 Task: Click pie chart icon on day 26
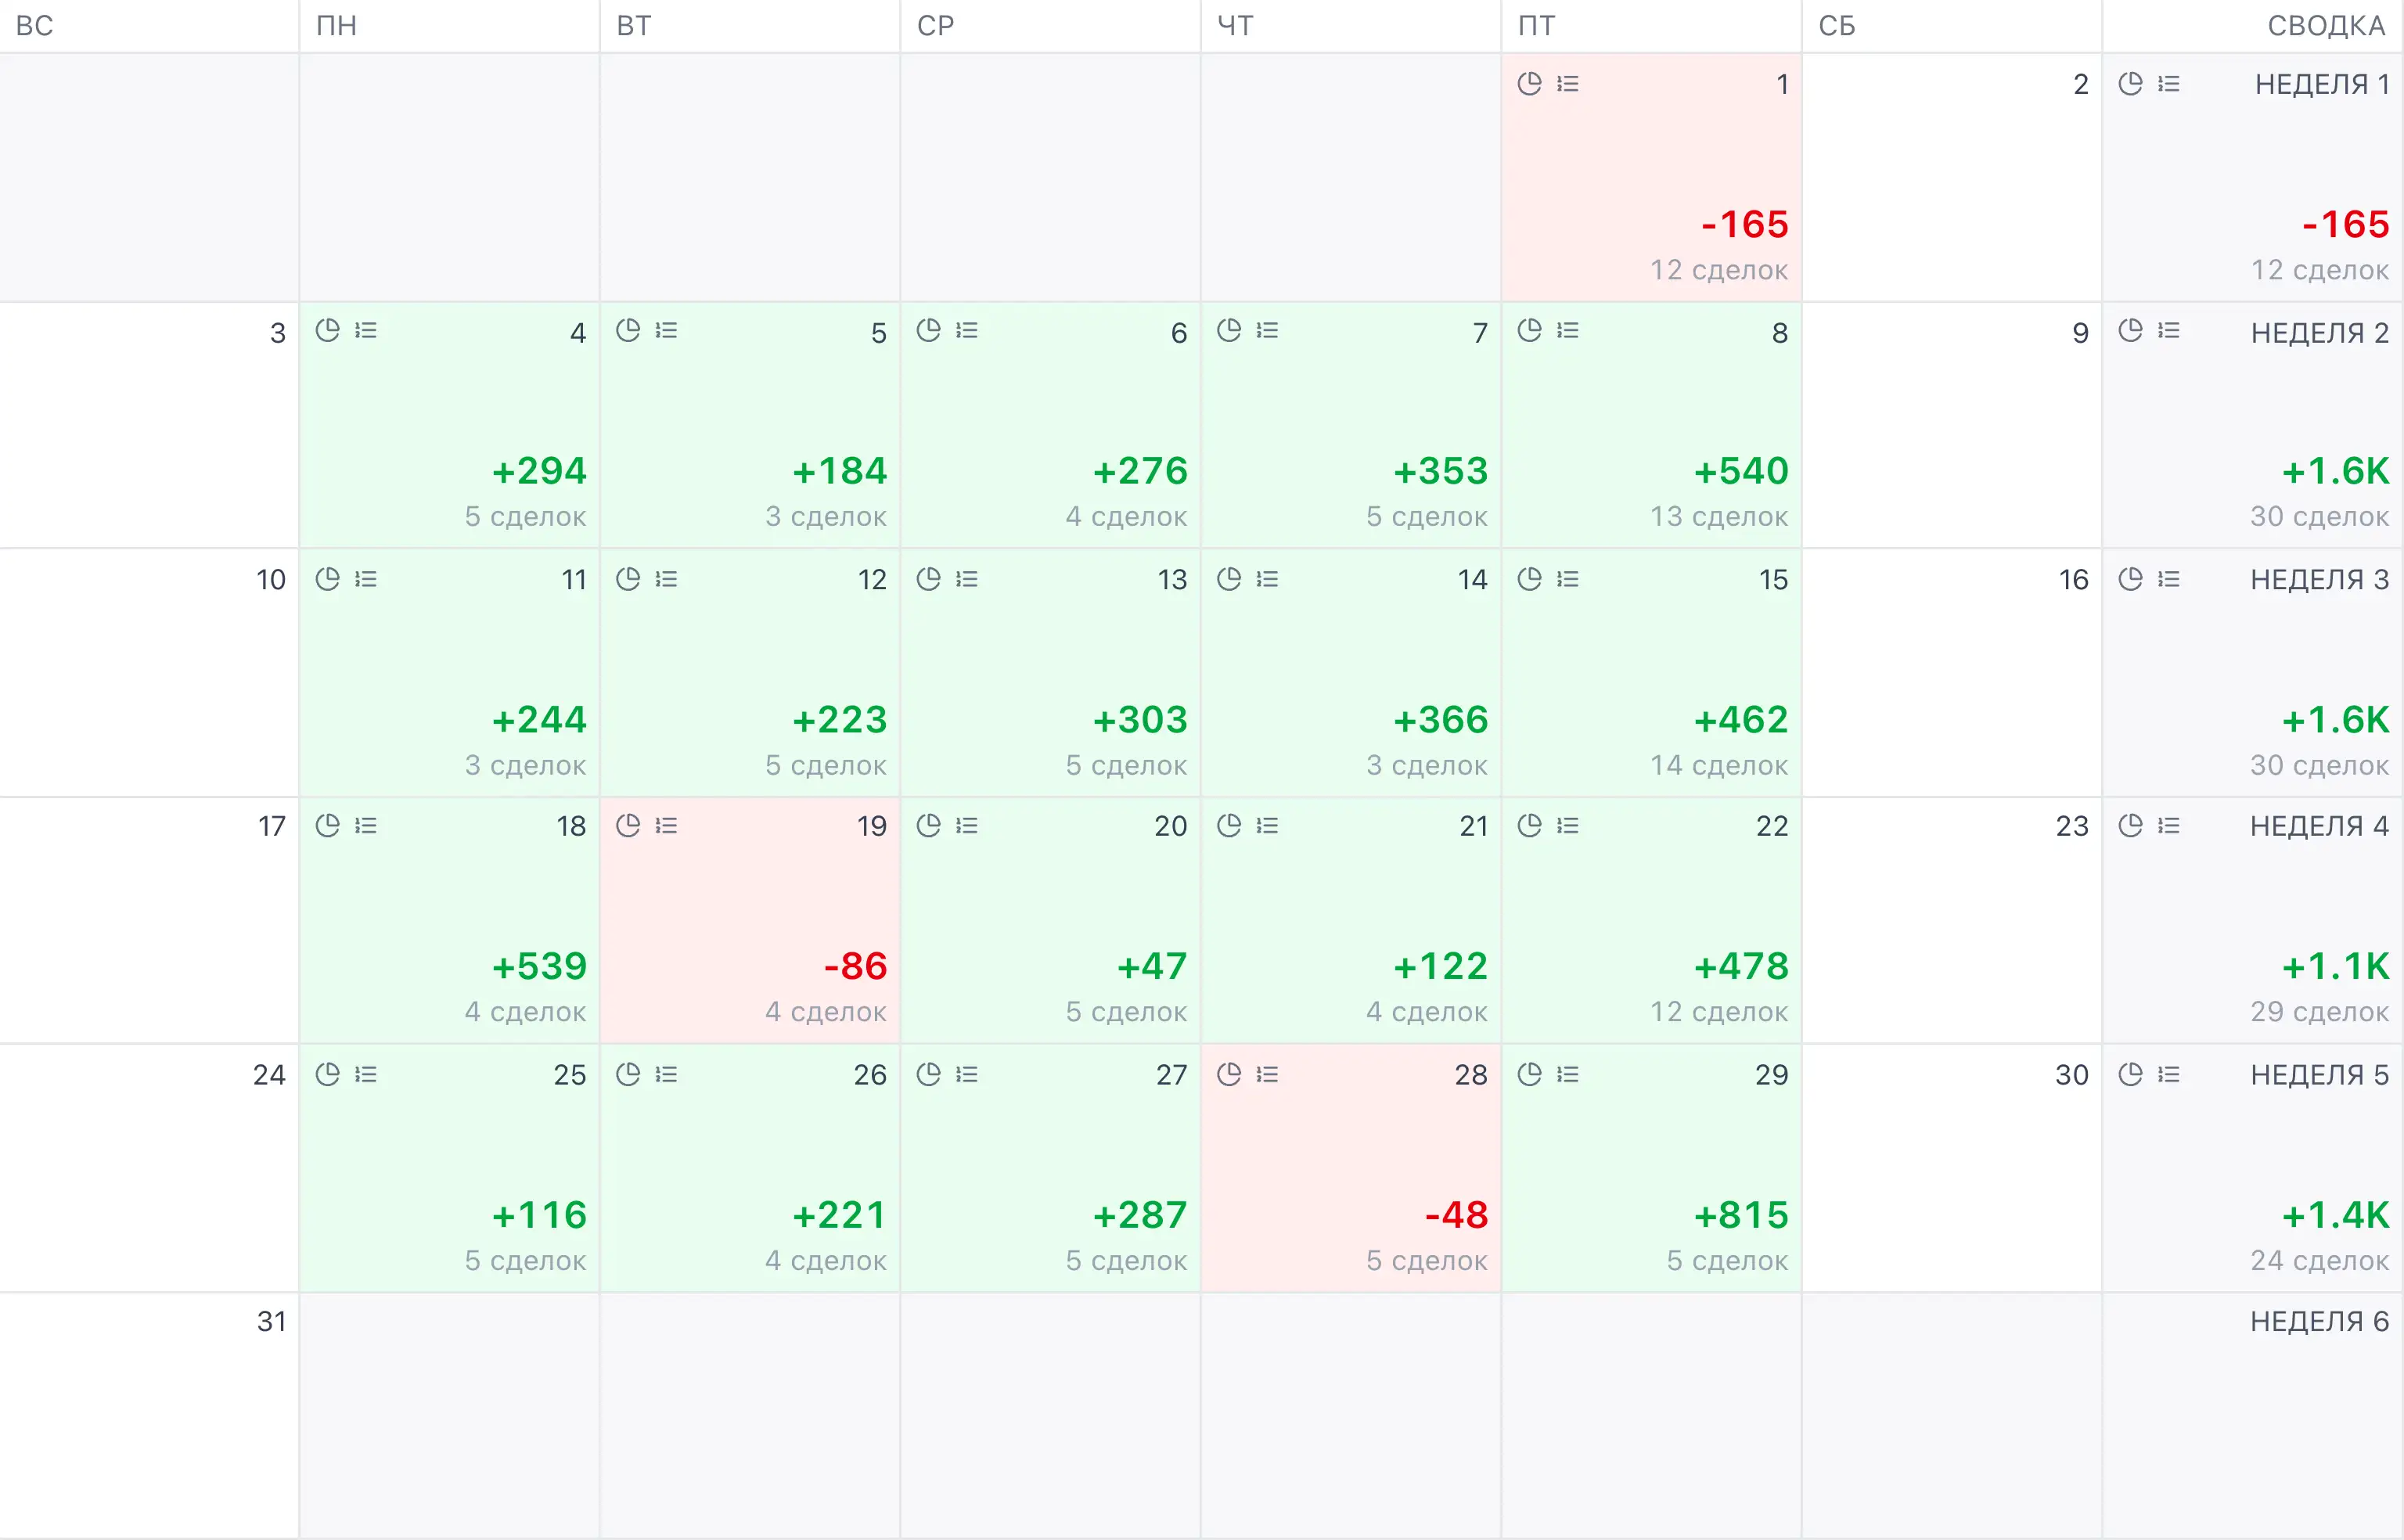628,1074
